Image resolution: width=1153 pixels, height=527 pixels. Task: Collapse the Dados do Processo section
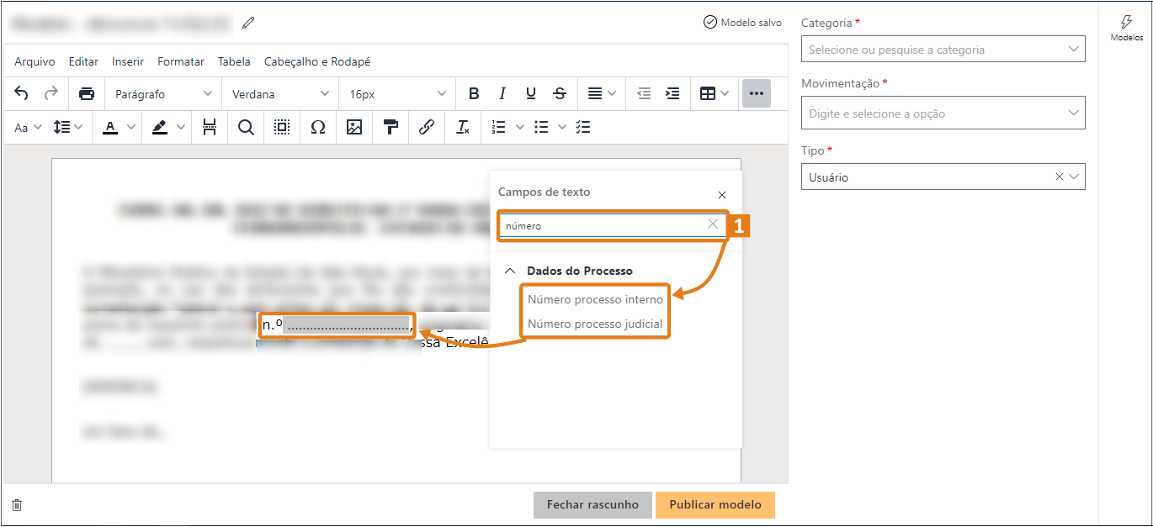509,271
